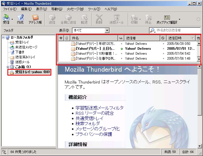
Task: Click the read-status glasses column header
Action: coord(121,38)
